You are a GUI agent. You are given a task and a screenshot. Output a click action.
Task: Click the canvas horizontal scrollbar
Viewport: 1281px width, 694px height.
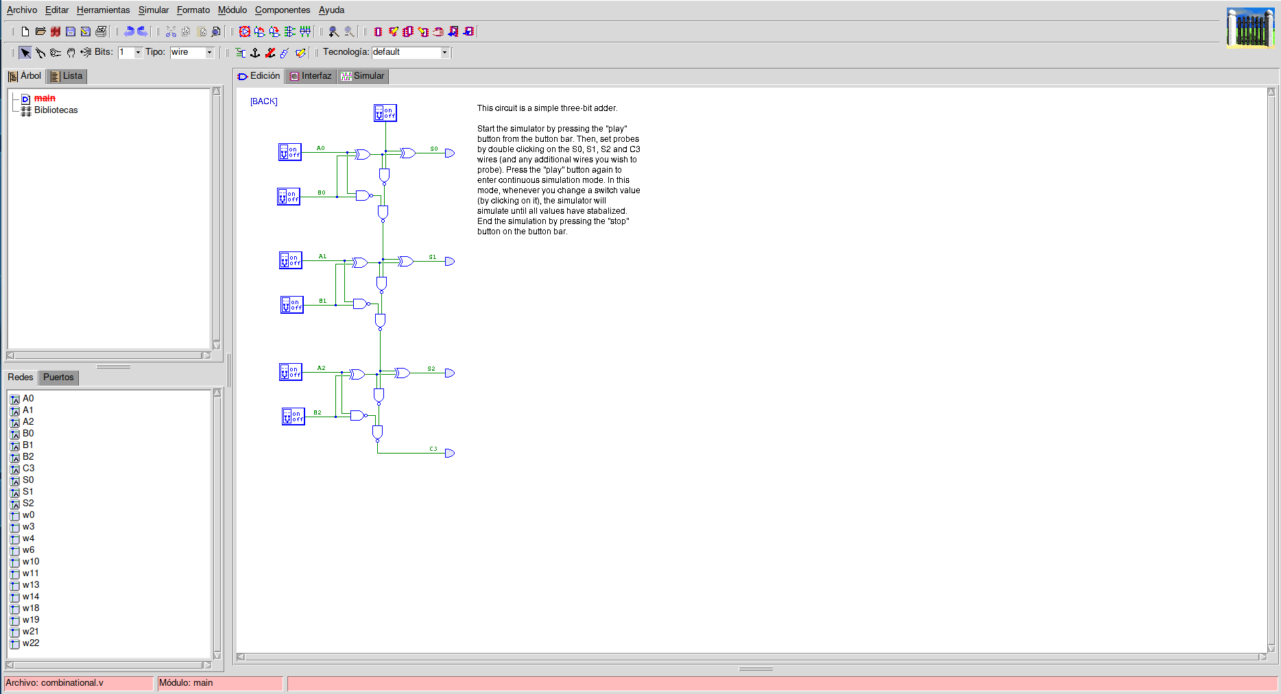[x=751, y=657]
